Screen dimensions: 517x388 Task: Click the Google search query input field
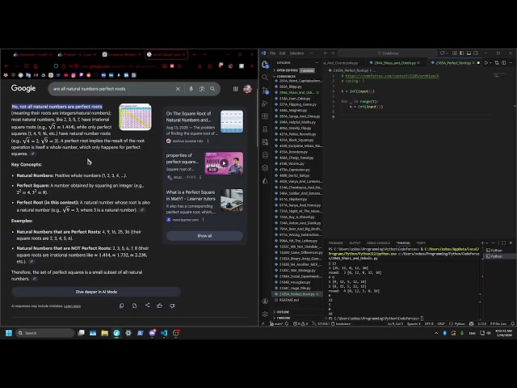[x=112, y=89]
